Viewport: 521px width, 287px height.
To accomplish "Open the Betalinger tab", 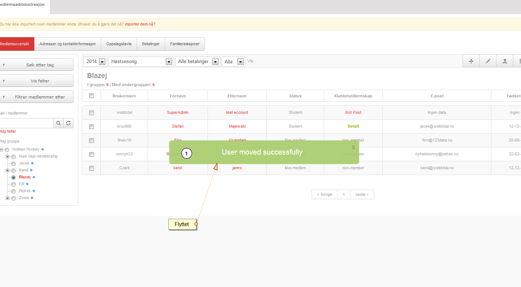I will [x=151, y=44].
